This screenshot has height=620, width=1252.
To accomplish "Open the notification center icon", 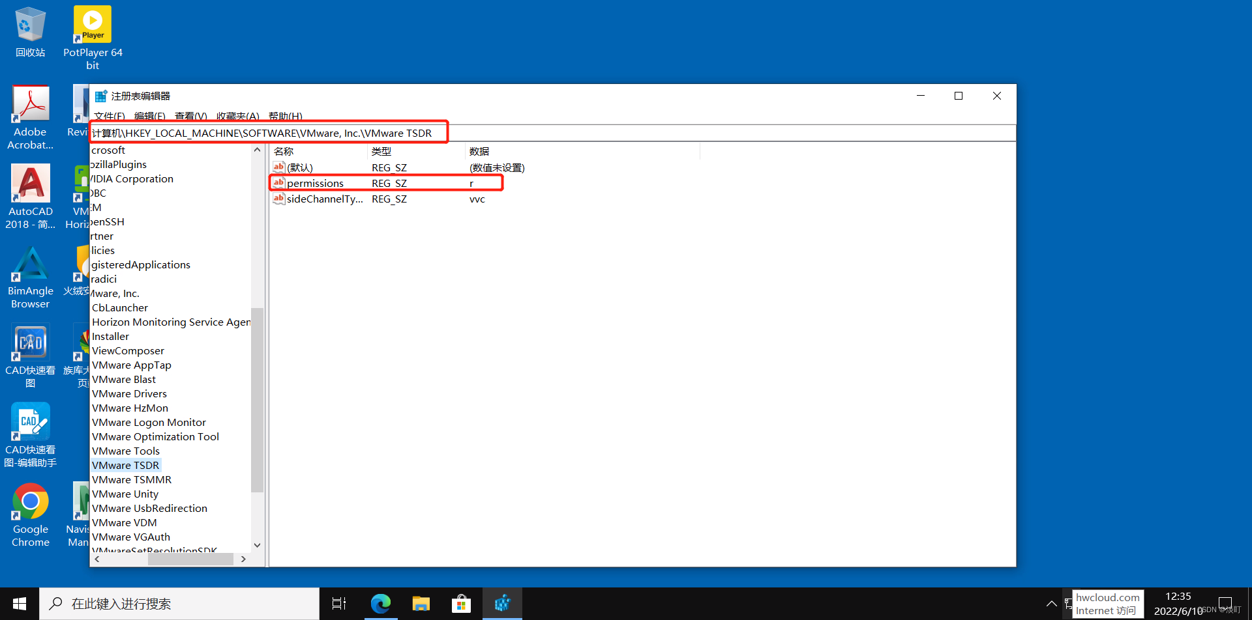I will click(1225, 604).
